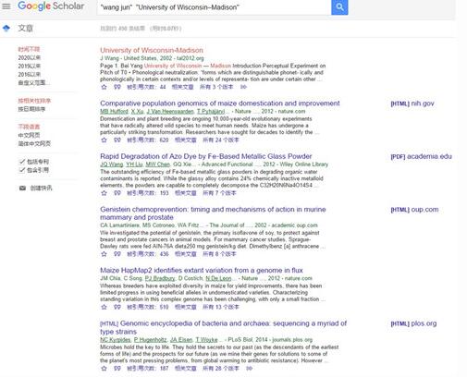The height and width of the screenshot is (377, 467).
Task: Star the first University of Wisconsin-Madison result
Action: [104, 87]
